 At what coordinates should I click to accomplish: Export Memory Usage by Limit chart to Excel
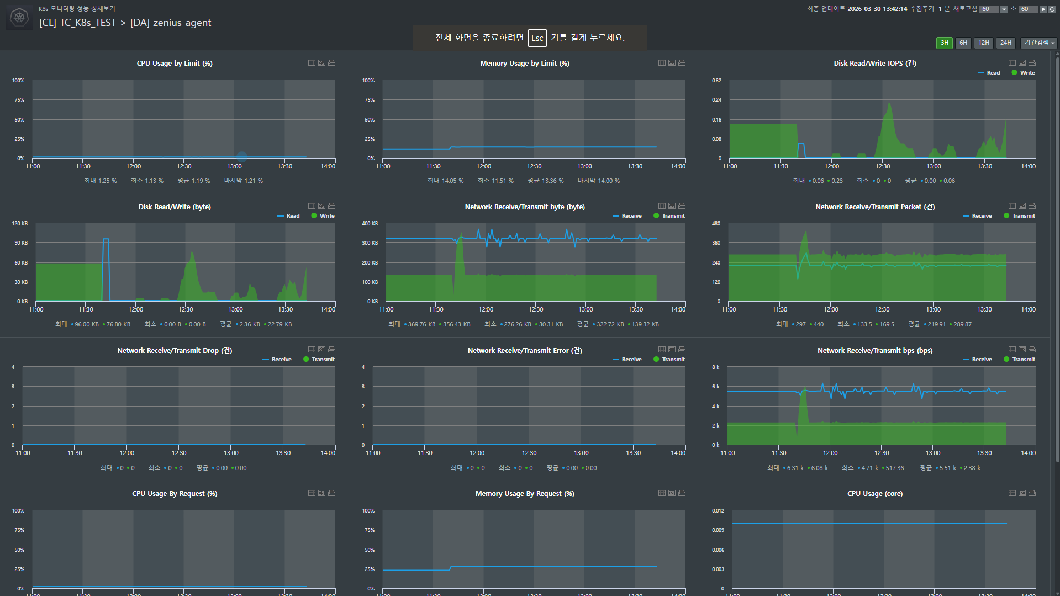[672, 63]
